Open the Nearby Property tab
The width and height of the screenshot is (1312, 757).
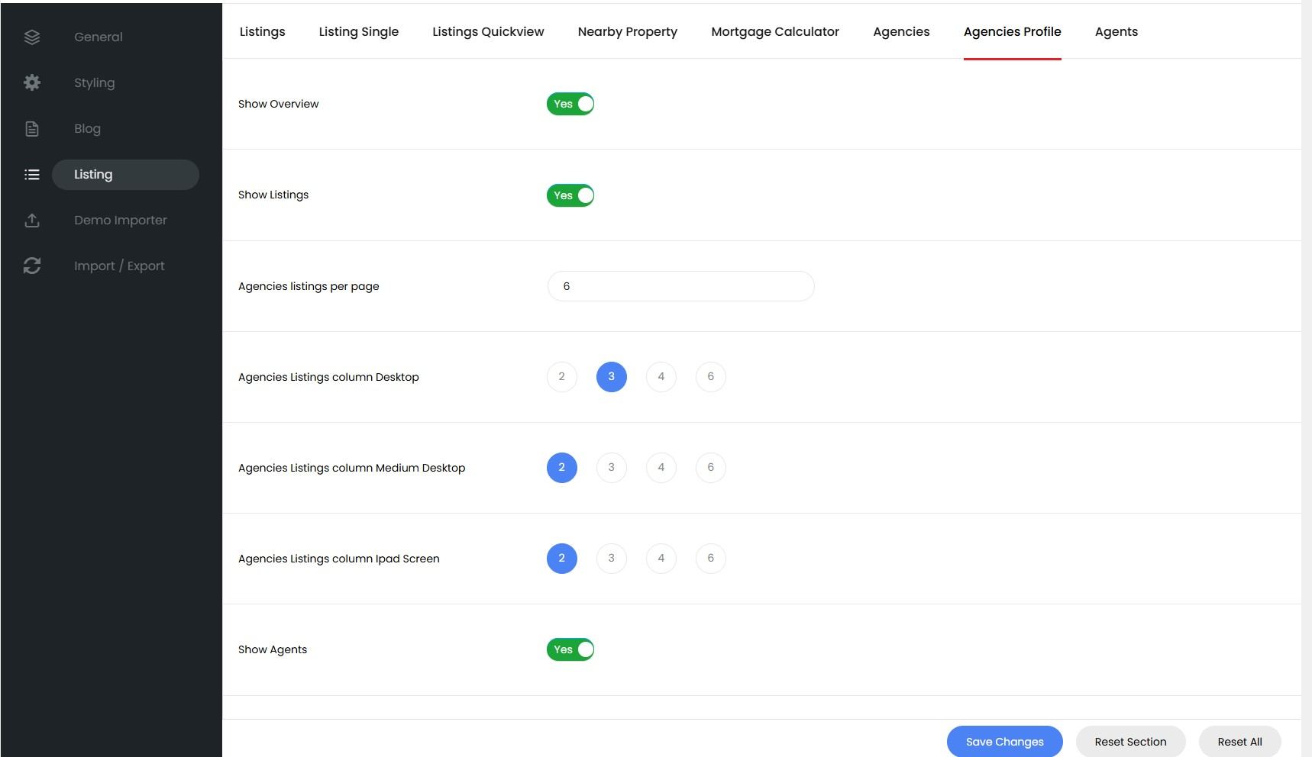click(628, 31)
